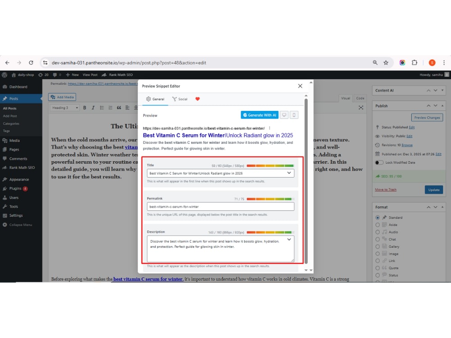Click into the Description text area
The width and height of the screenshot is (451, 338).
(x=221, y=249)
